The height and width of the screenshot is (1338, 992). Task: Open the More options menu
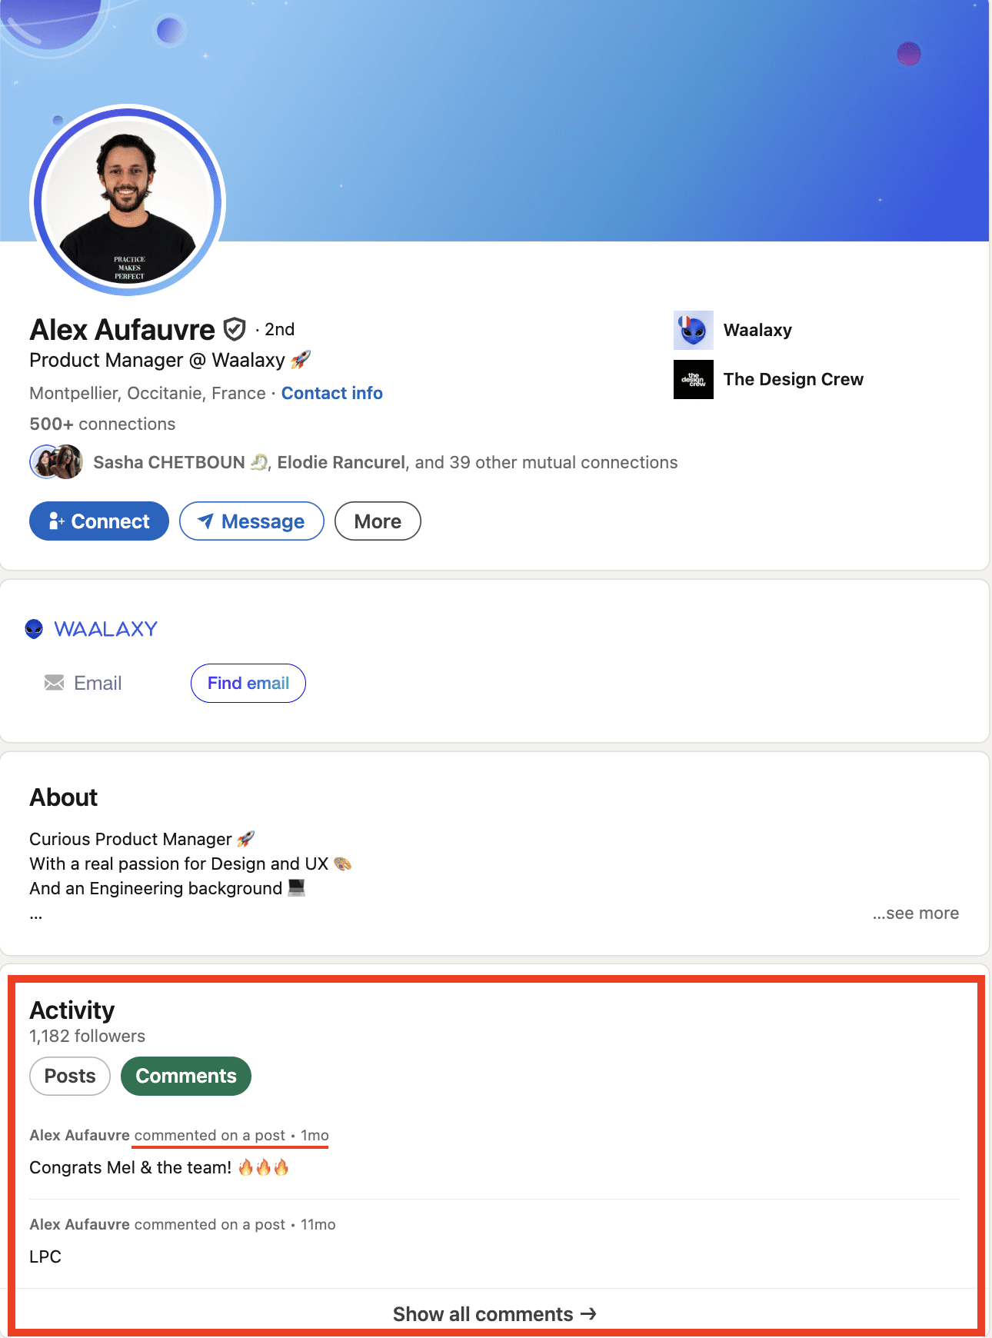[x=378, y=521]
